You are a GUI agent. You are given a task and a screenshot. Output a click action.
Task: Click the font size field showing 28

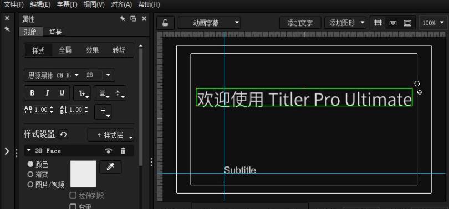(94, 75)
